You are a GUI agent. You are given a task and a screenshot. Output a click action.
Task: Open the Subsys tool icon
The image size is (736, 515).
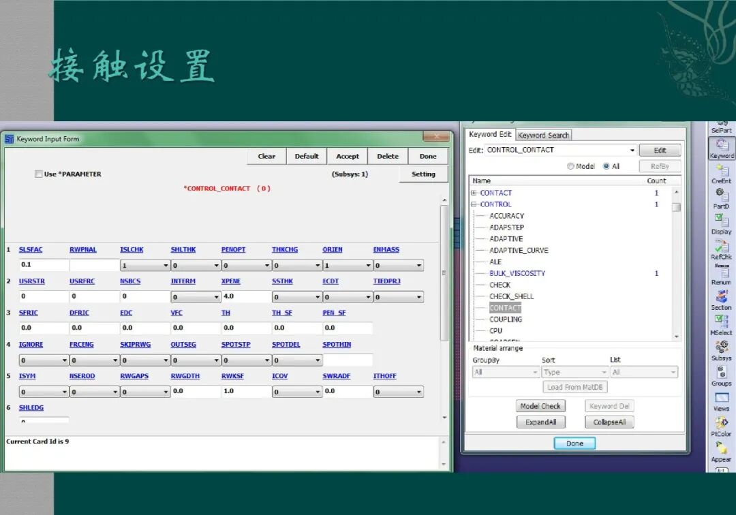[x=721, y=351]
